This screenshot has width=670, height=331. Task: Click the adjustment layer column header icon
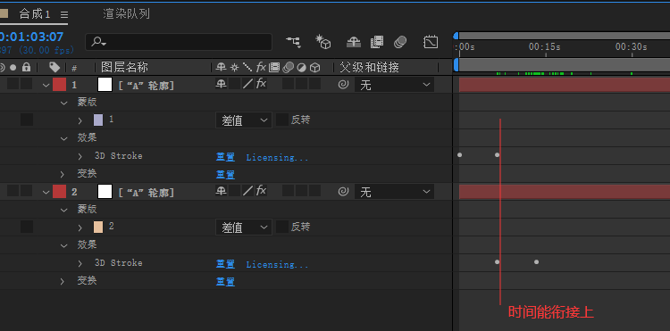click(x=302, y=68)
